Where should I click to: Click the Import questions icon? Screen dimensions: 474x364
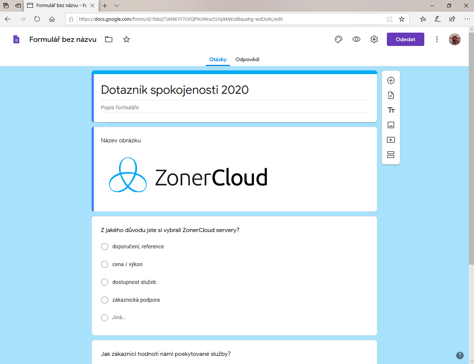coord(391,95)
